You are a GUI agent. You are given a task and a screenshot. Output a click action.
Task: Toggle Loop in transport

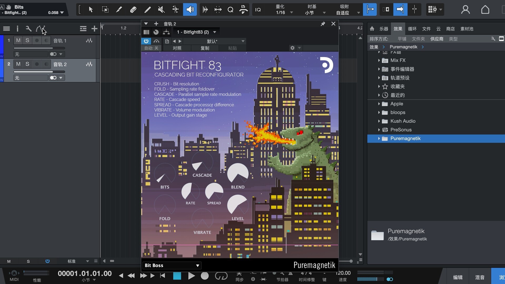(x=221, y=276)
